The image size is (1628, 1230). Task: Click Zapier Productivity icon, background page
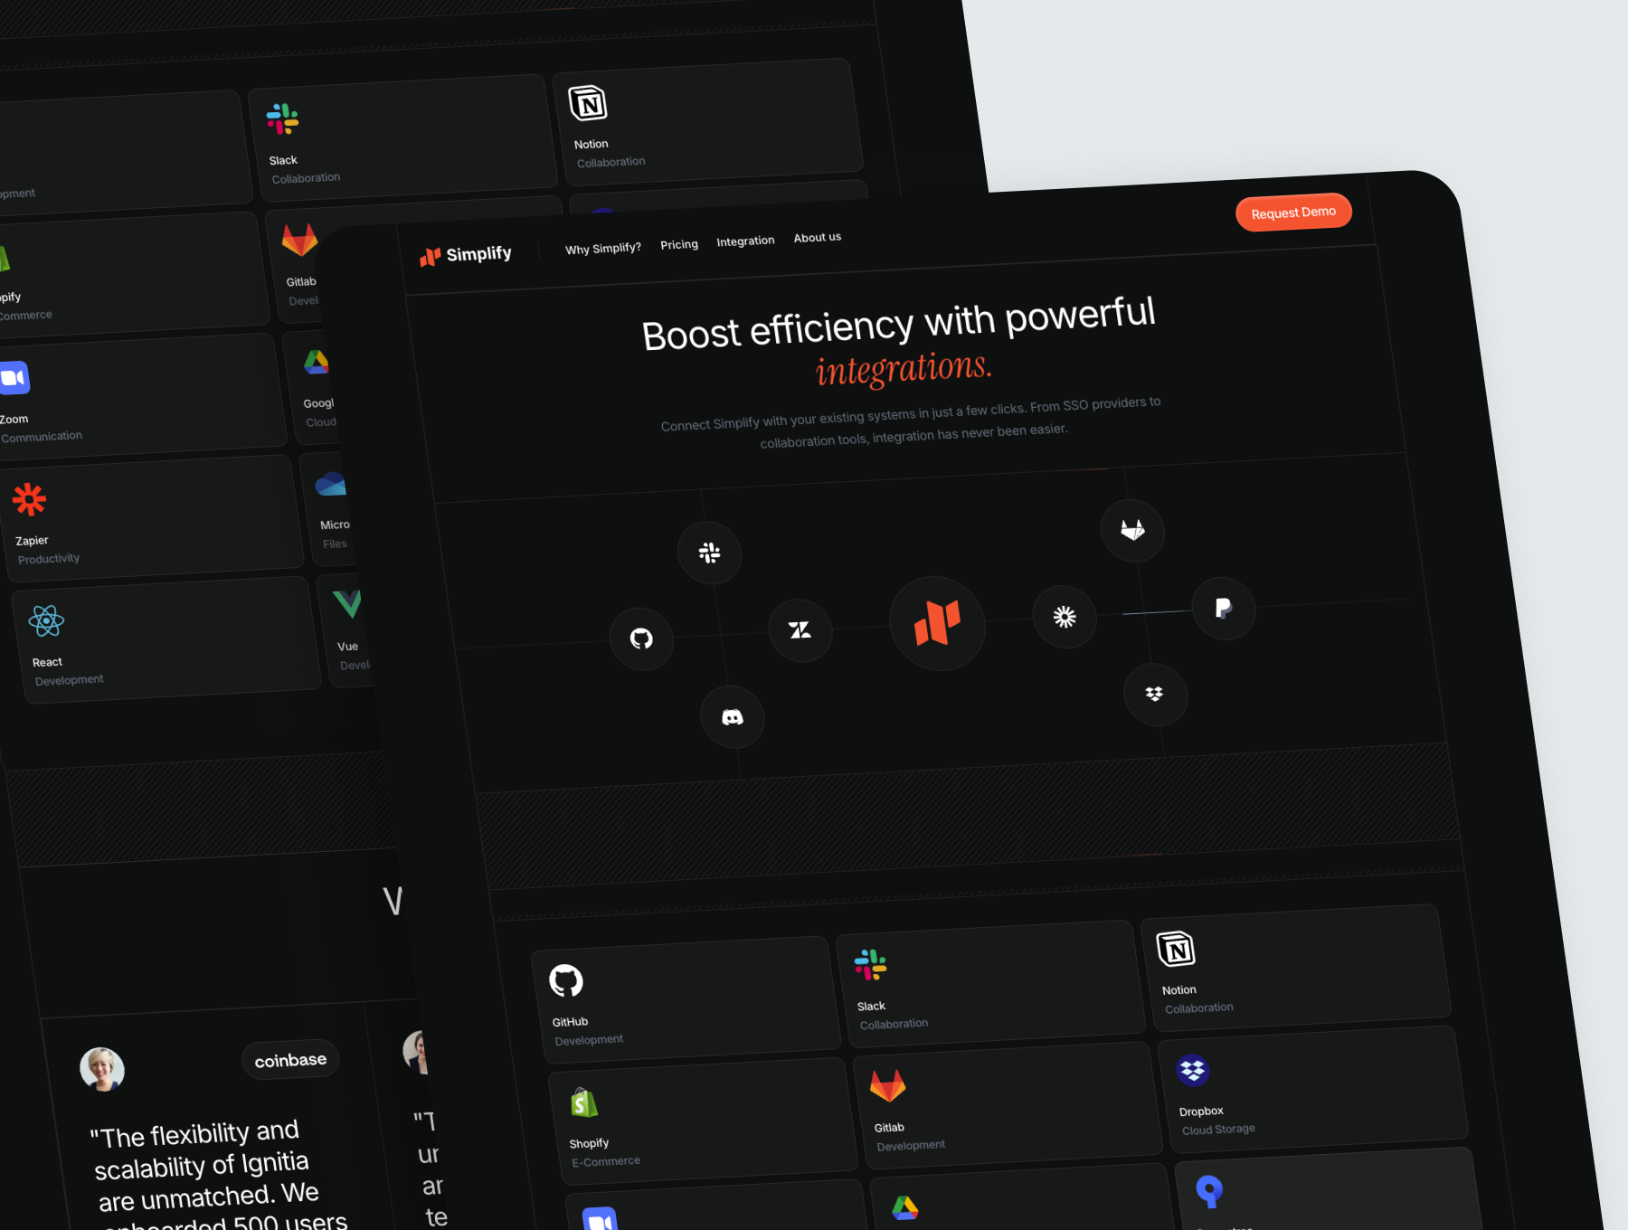(29, 499)
